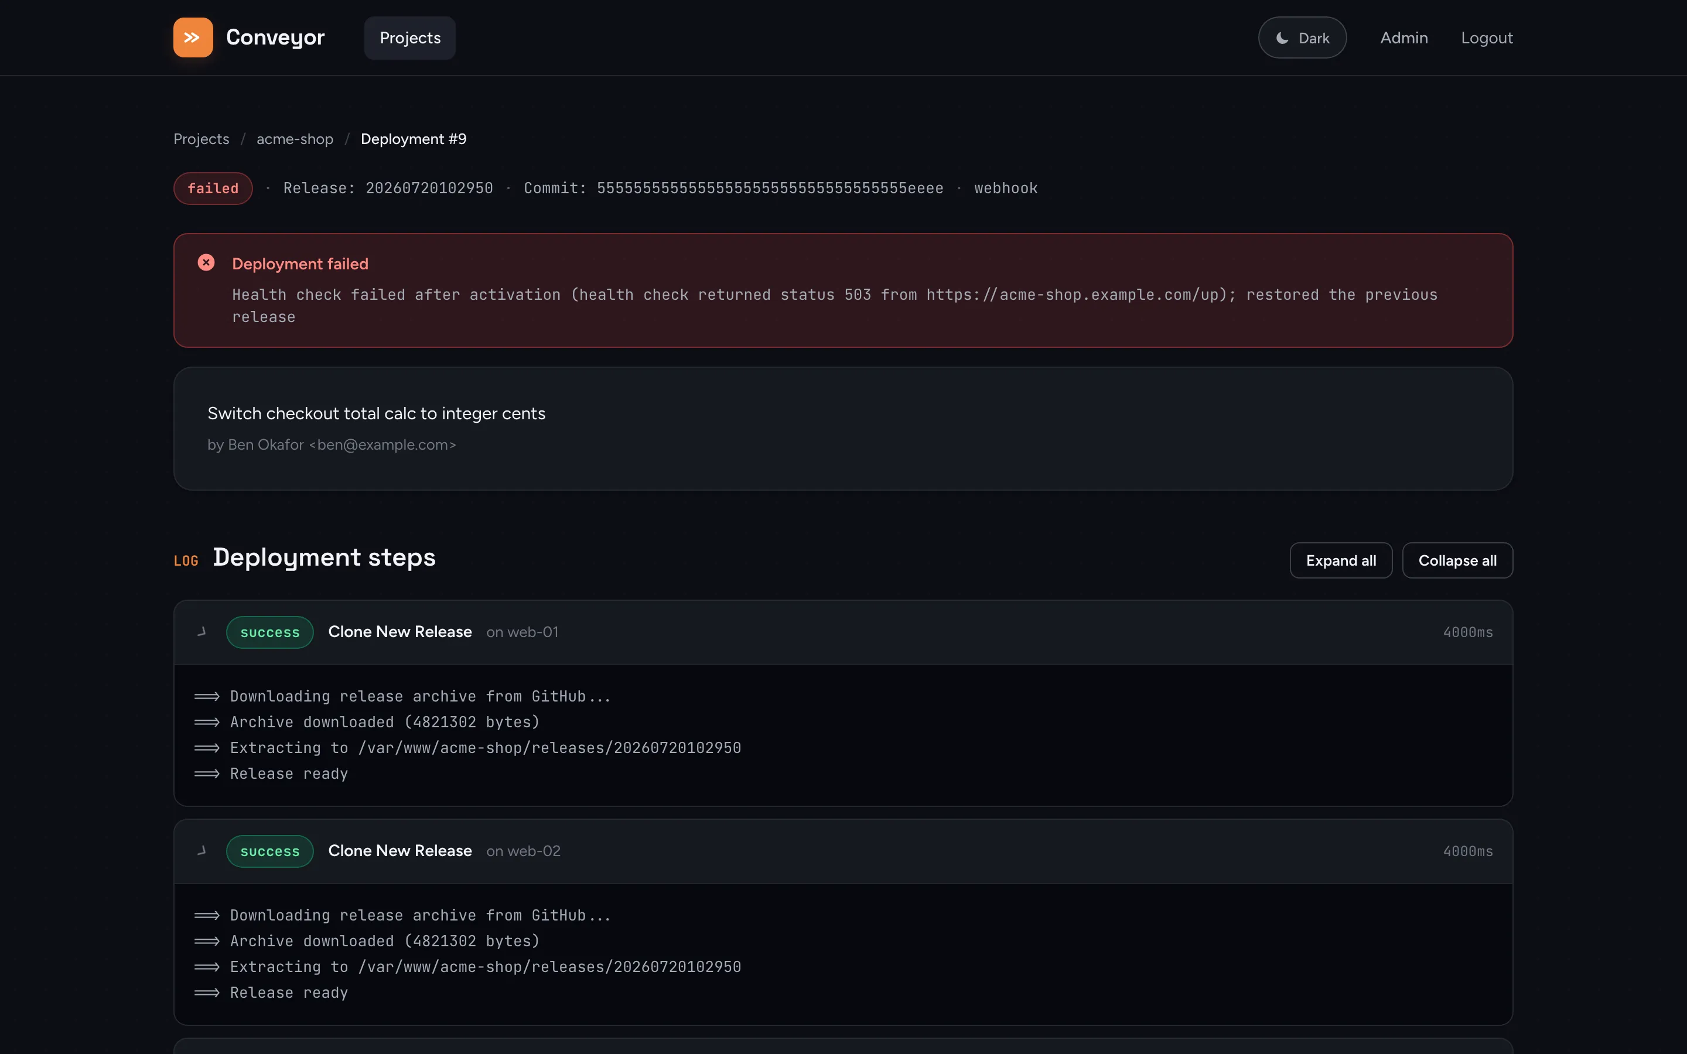Click web-02 log line Release ready
Viewport: 1687px width, 1054px height.
click(x=271, y=993)
